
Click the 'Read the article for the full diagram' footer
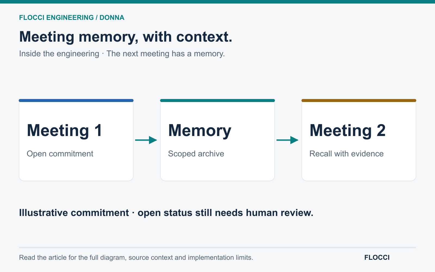tap(136, 258)
